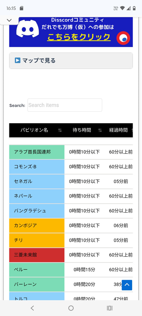Tap the scroll-to-top arrow button
The image size is (142, 316).
tap(127, 285)
